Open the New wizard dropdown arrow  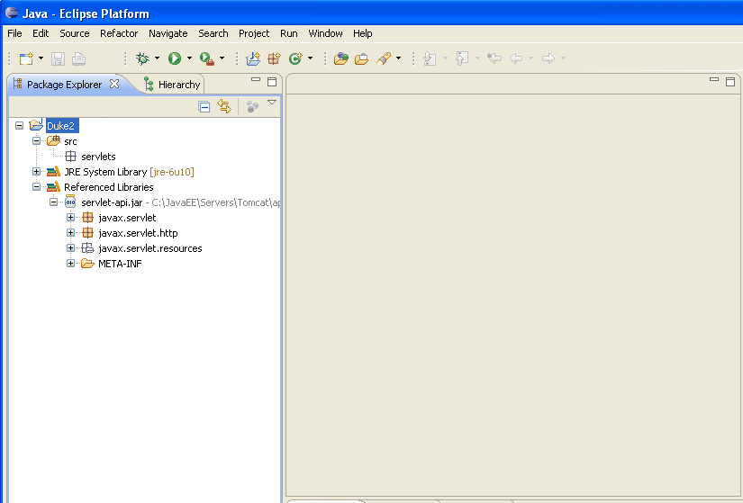coord(41,58)
